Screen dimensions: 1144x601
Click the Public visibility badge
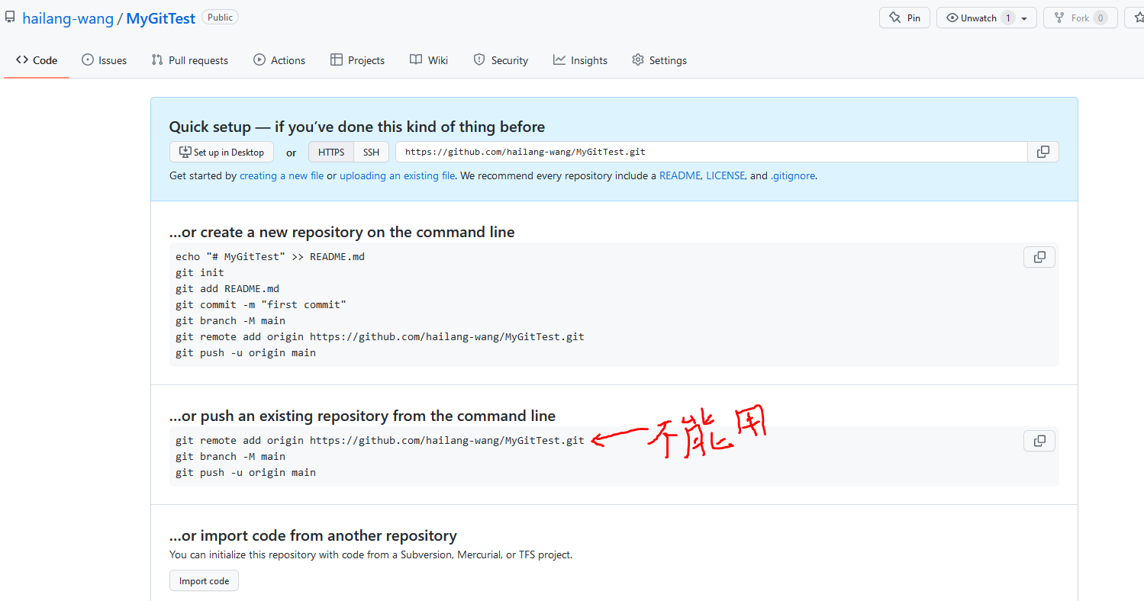pyautogui.click(x=221, y=18)
